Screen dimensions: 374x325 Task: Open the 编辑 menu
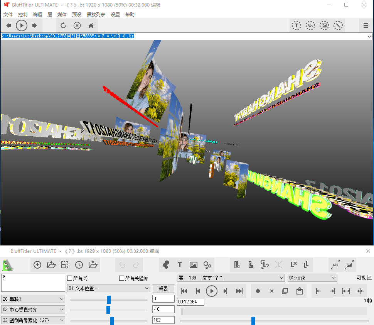click(37, 15)
